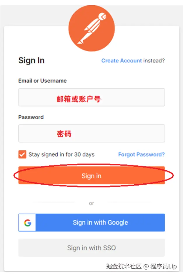Choose Sign in with SSO
Image resolution: width=183 pixels, height=276 pixels.
point(92,248)
